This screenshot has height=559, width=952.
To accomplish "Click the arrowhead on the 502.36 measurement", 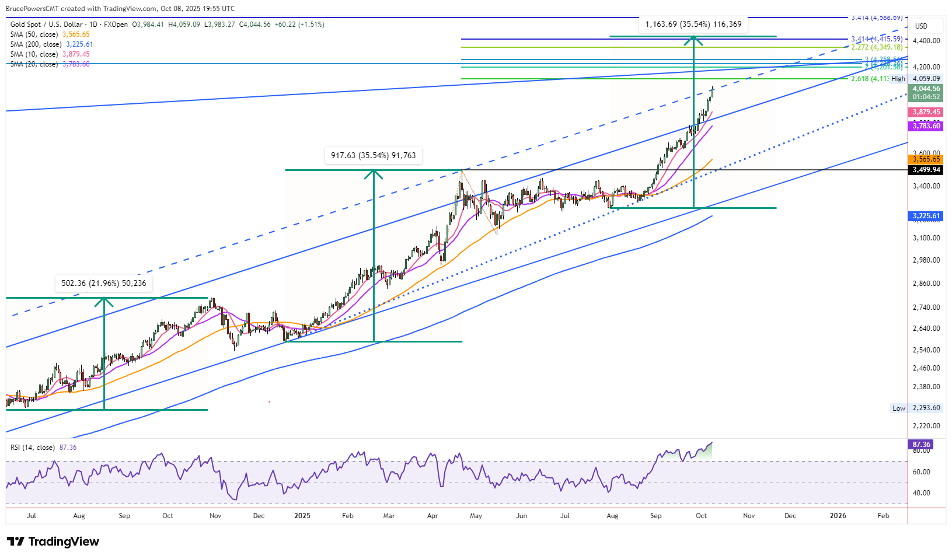I will tap(104, 302).
